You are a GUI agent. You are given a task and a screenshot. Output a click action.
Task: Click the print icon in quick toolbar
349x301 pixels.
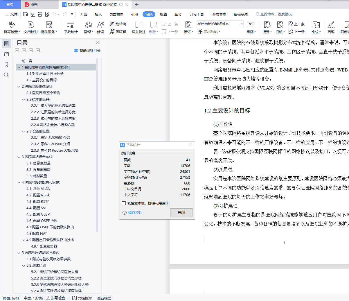click(40, 14)
